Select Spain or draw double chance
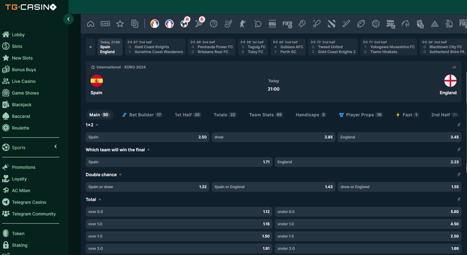Screen dimensions: 467x255 (147, 187)
